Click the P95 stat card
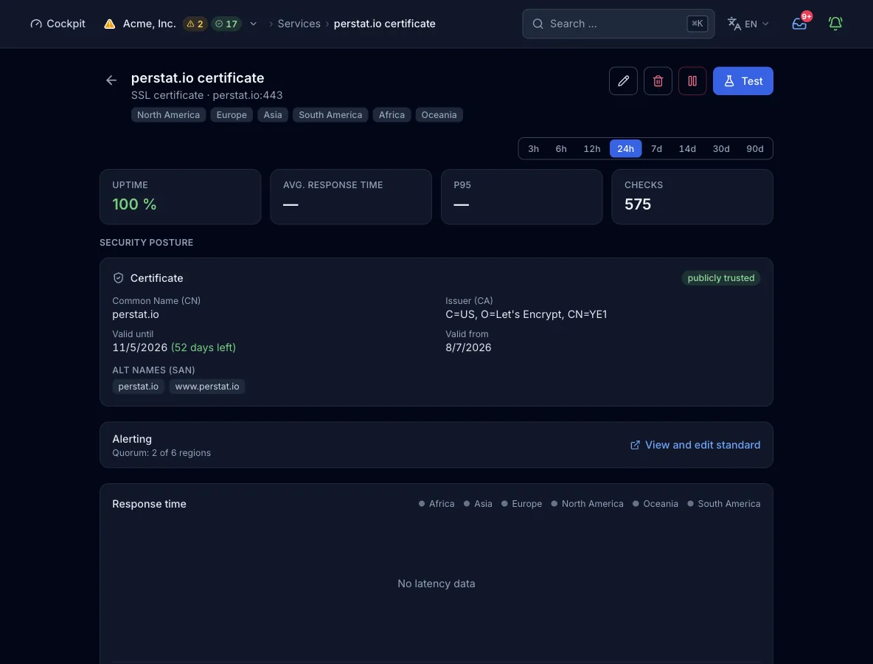Image resolution: width=873 pixels, height=664 pixels. tap(521, 197)
